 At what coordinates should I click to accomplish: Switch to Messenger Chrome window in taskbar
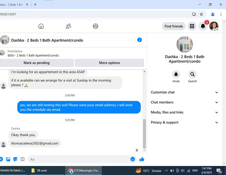[x=83, y=170]
